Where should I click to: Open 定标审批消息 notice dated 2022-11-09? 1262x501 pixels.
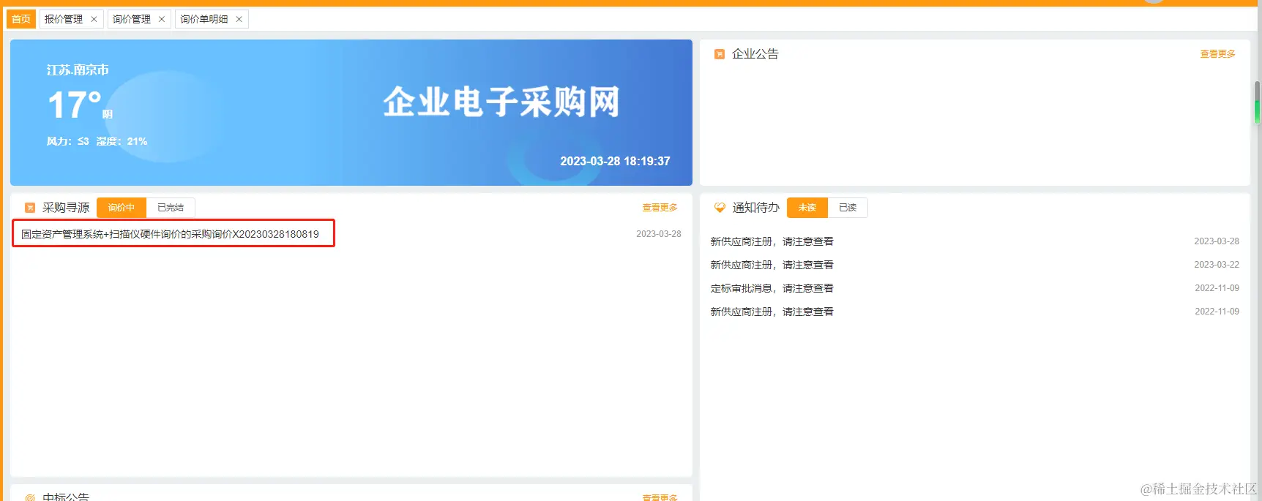(x=772, y=288)
